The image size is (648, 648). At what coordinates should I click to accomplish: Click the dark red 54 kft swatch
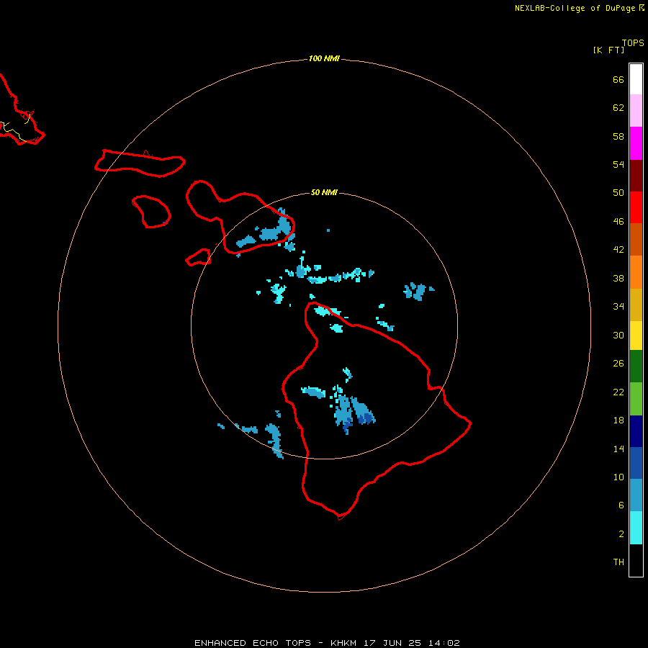point(636,176)
